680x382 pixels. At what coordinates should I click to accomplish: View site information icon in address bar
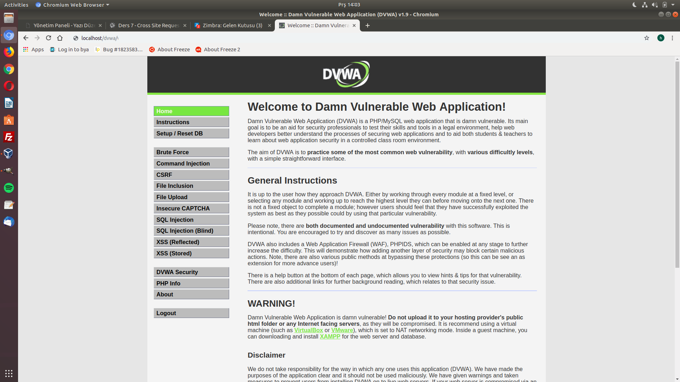pos(75,38)
